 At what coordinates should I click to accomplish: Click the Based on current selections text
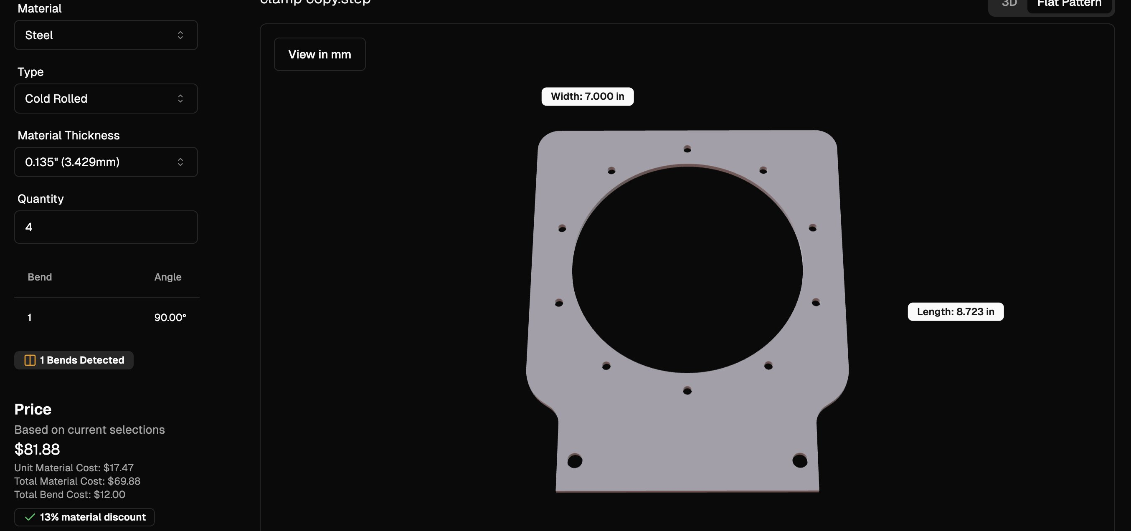[x=89, y=430]
